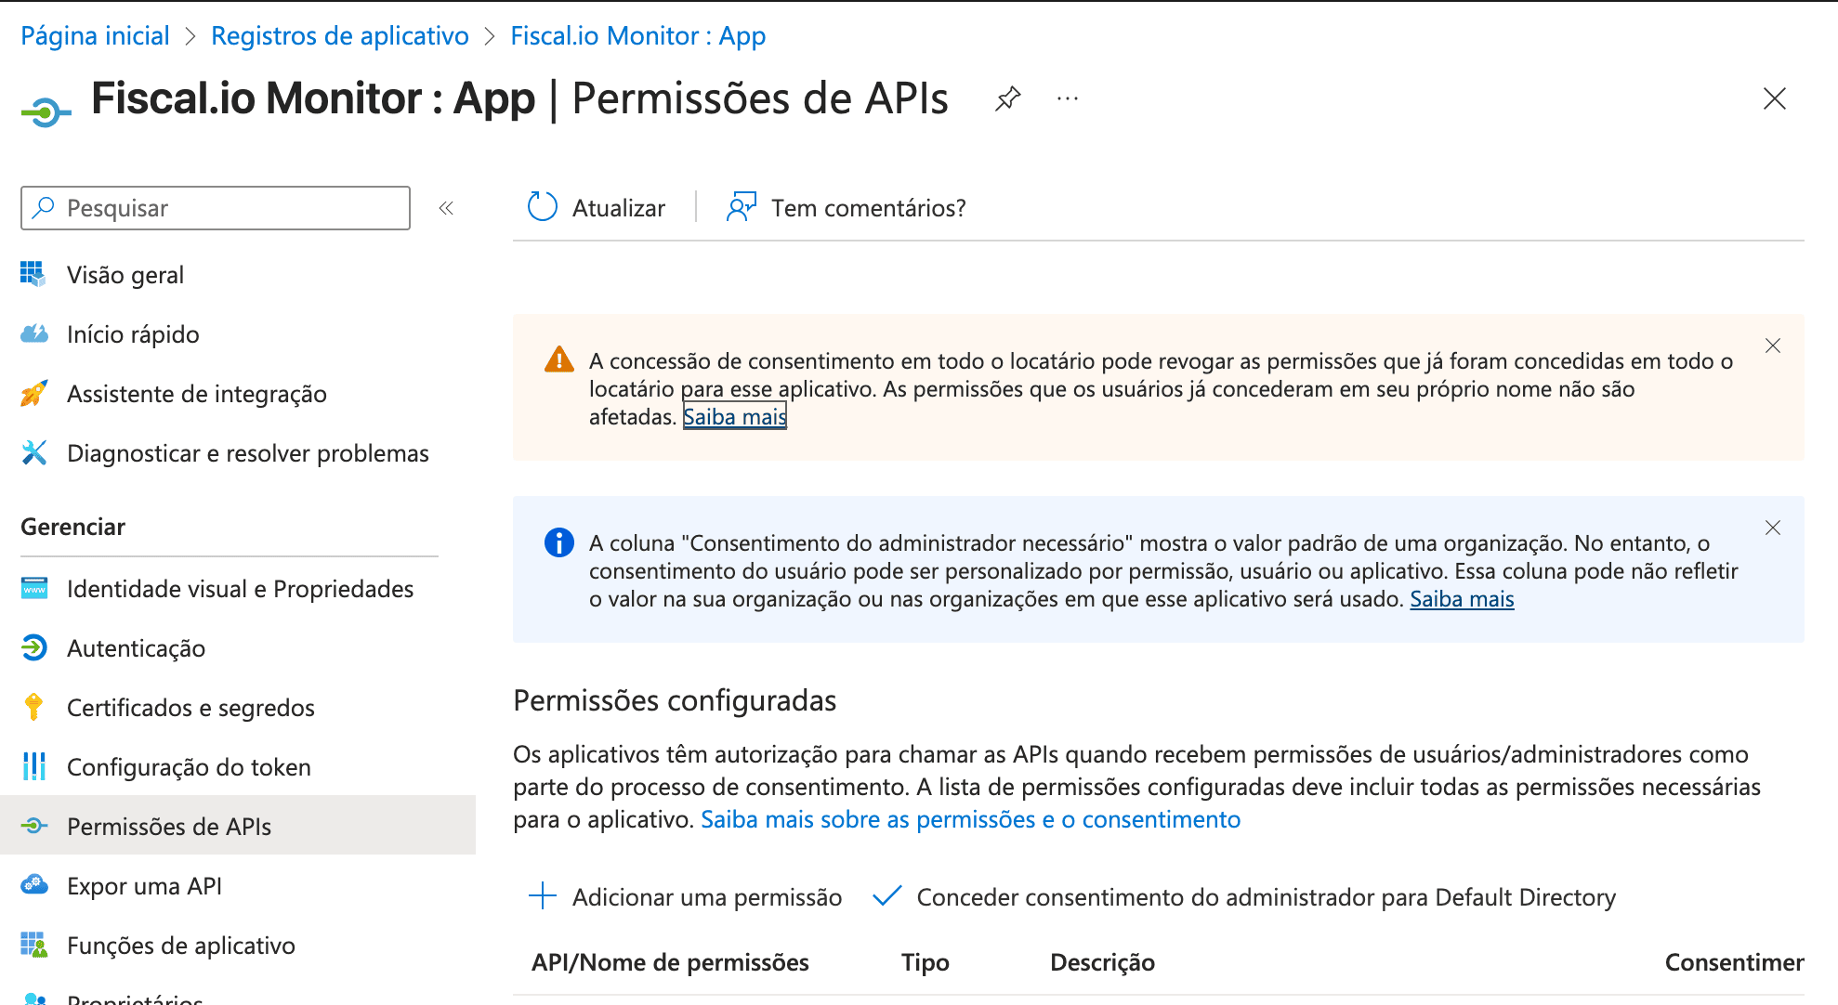Pin the Fiscal.io Monitor blade
Viewport: 1838px width, 1005px height.
point(1007,98)
